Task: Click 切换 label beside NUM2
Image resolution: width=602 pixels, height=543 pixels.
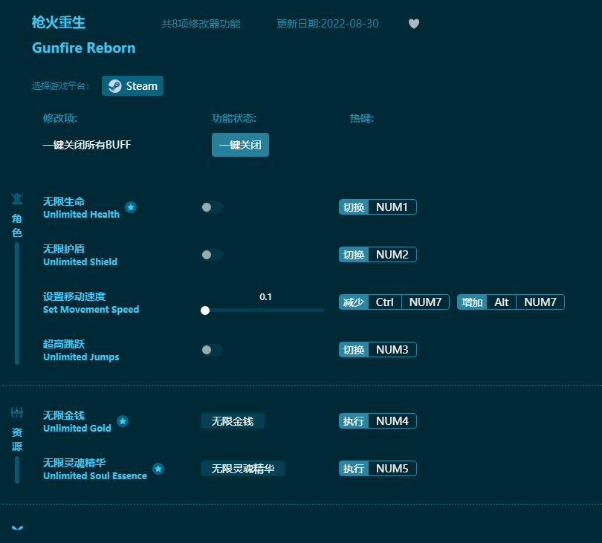Action: (x=354, y=255)
